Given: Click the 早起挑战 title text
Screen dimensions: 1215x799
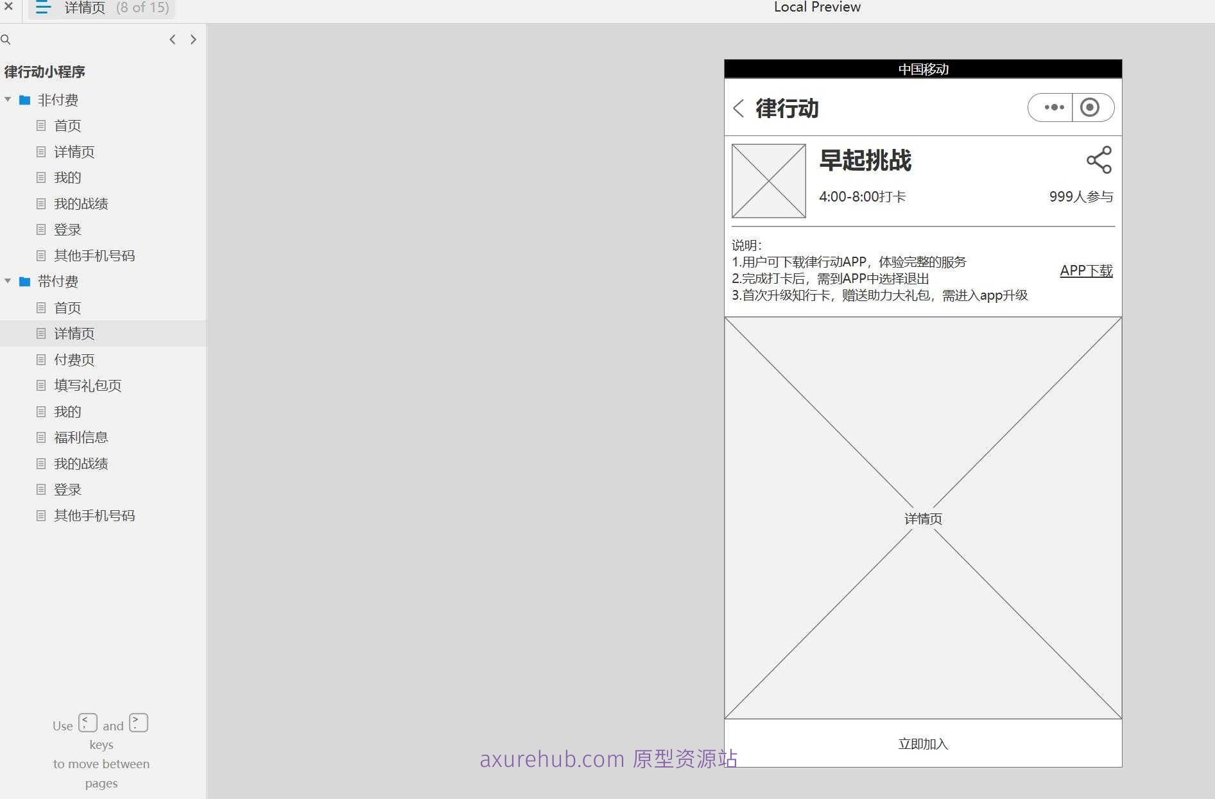Looking at the screenshot, I should (x=865, y=160).
